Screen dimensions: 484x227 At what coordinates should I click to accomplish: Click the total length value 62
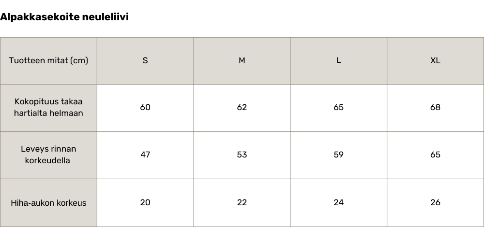[x=242, y=107]
